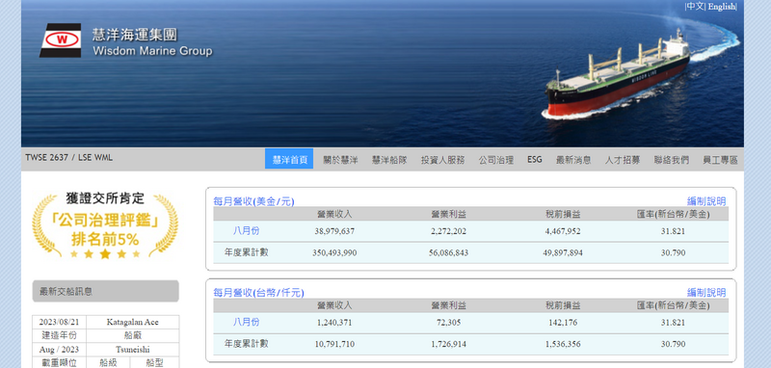771x368 pixels.
Task: Open the 聯絡我們 menu
Action: pyautogui.click(x=671, y=160)
